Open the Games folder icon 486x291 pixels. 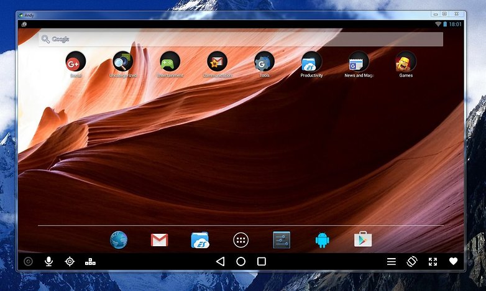pos(406,62)
